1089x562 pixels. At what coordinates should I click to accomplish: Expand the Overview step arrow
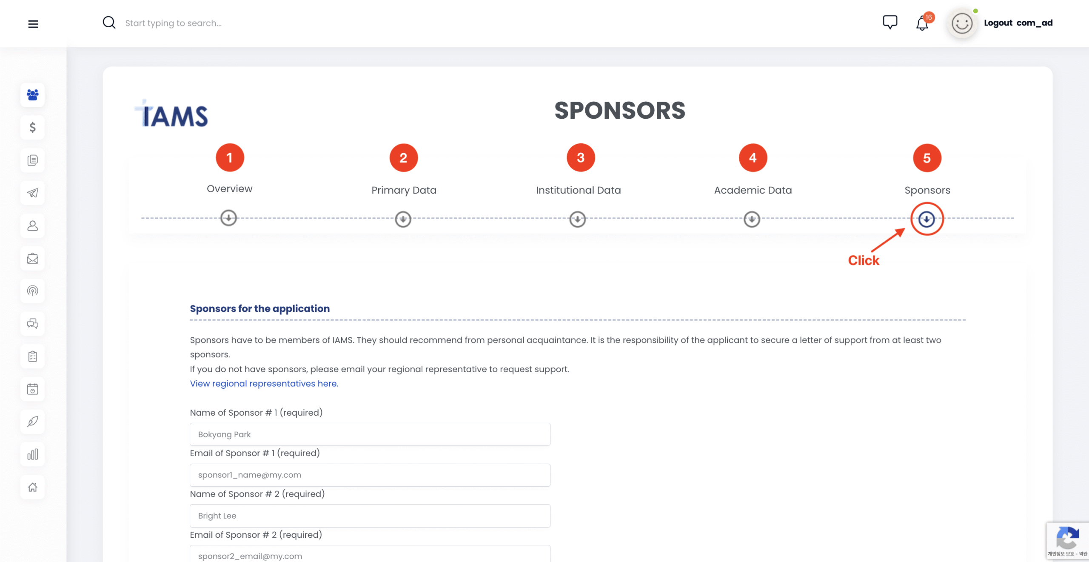pos(229,218)
